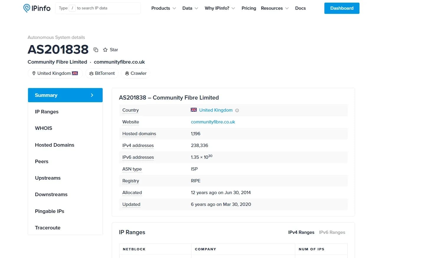The height and width of the screenshot is (258, 427).
Task: Click the info icon beside United Kingdom
Action: pyautogui.click(x=237, y=110)
